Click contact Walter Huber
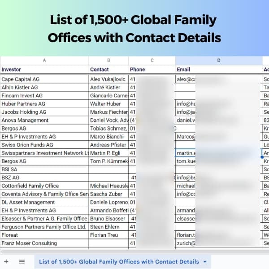 [108, 104]
